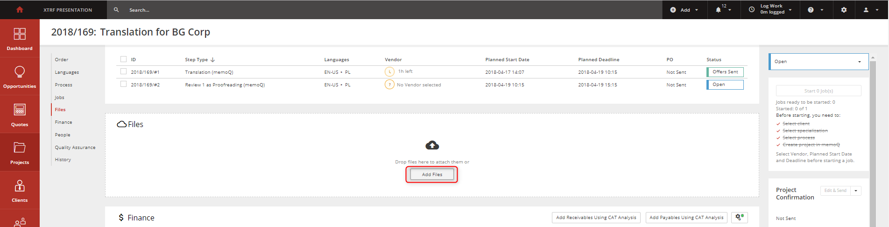889x227 pixels.
Task: Go to the History section
Action: pyautogui.click(x=63, y=160)
